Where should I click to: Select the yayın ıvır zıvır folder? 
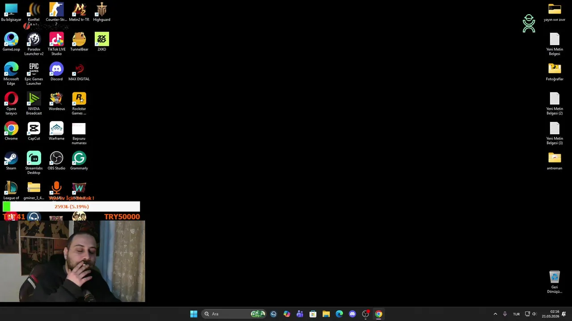555,12
